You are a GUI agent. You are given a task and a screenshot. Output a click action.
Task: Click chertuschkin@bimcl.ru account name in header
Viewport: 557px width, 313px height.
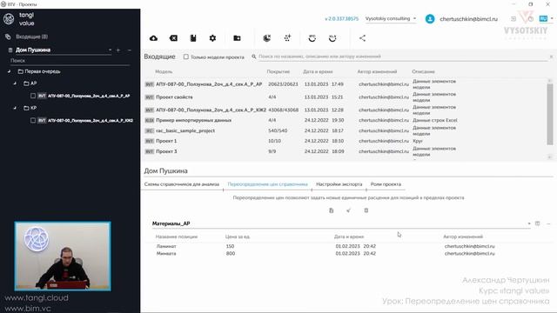click(x=468, y=19)
